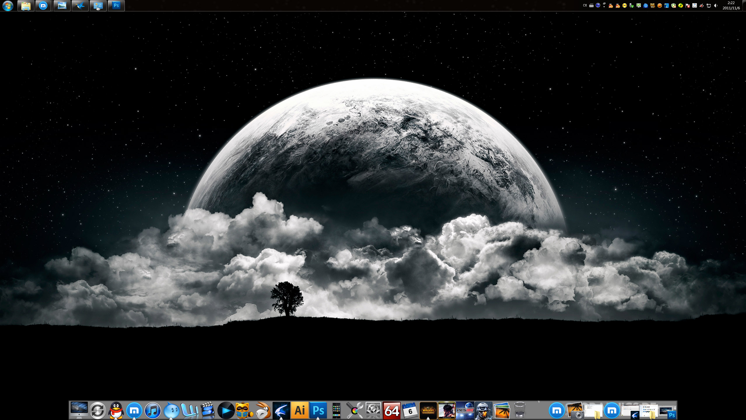Screen dimensions: 746x420
Task: Open the iPhone dock icon
Action: pyautogui.click(x=336, y=410)
